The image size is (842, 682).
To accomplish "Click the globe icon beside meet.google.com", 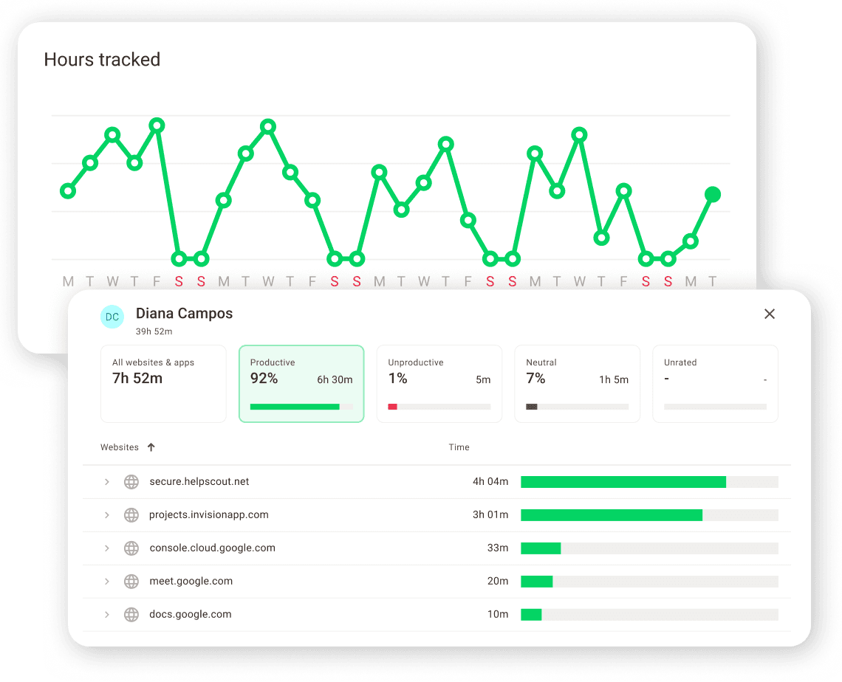I will [x=131, y=582].
